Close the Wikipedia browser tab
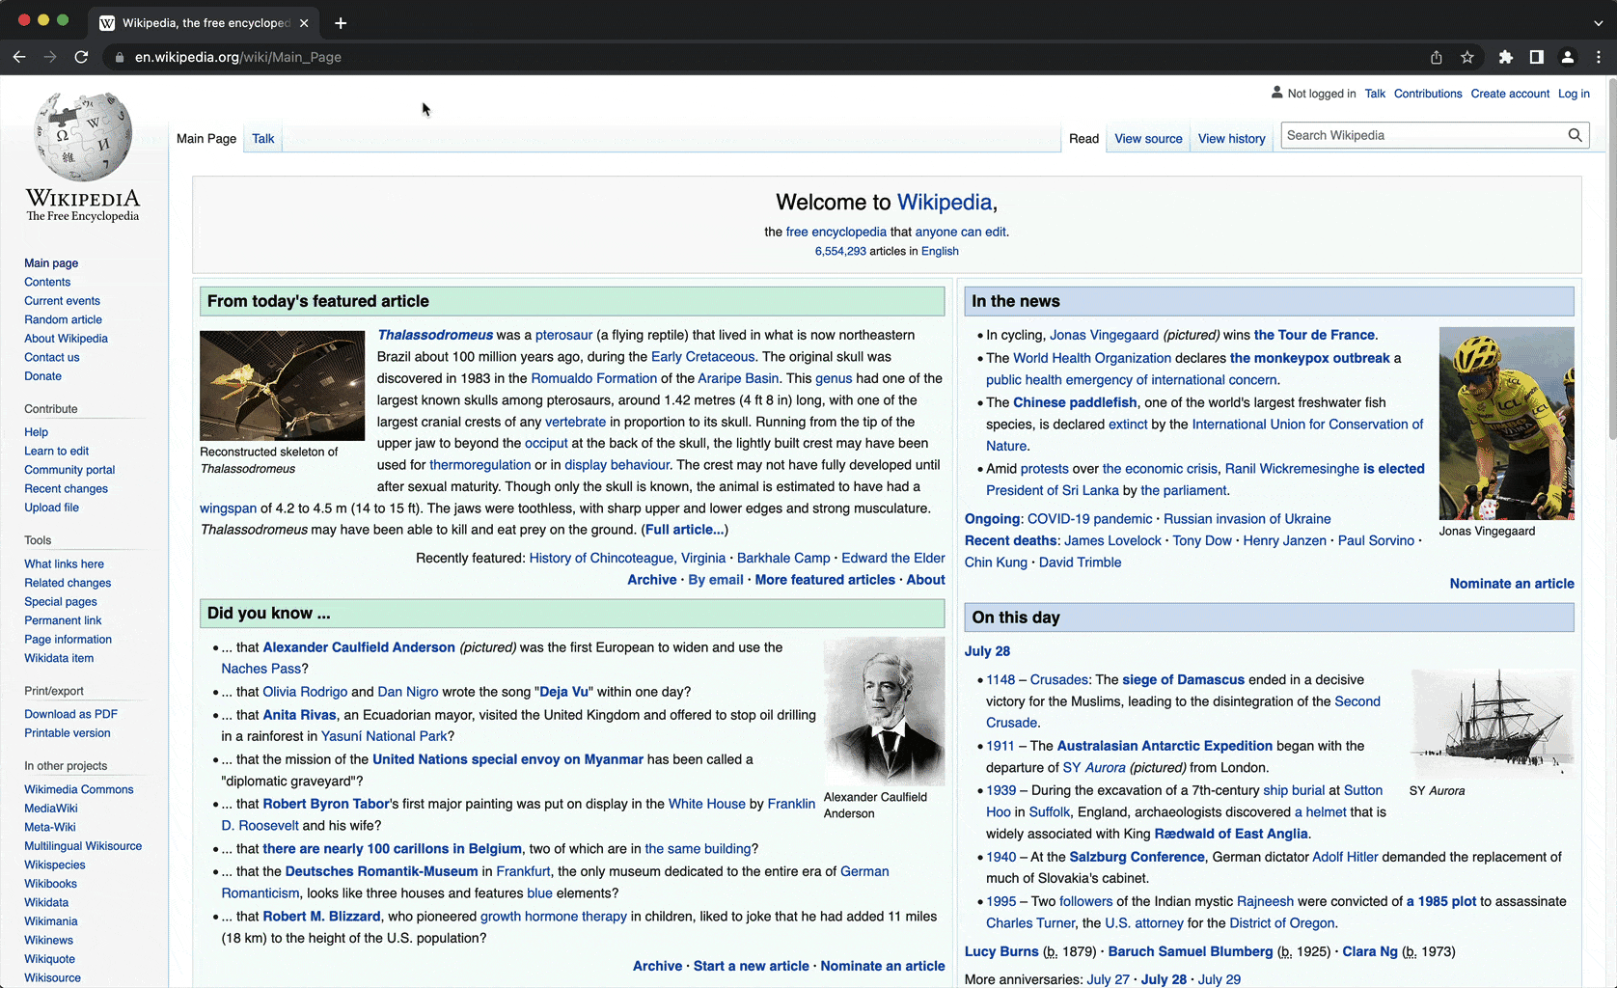This screenshot has width=1617, height=988. (304, 23)
